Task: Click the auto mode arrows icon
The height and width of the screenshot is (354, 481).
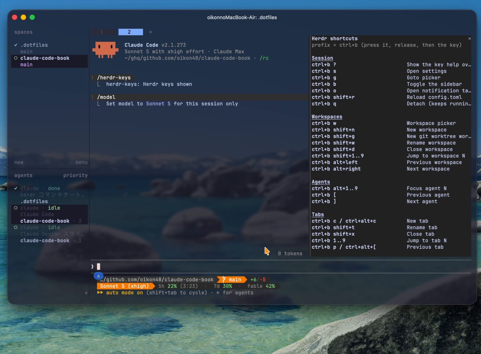Action: click(100, 293)
